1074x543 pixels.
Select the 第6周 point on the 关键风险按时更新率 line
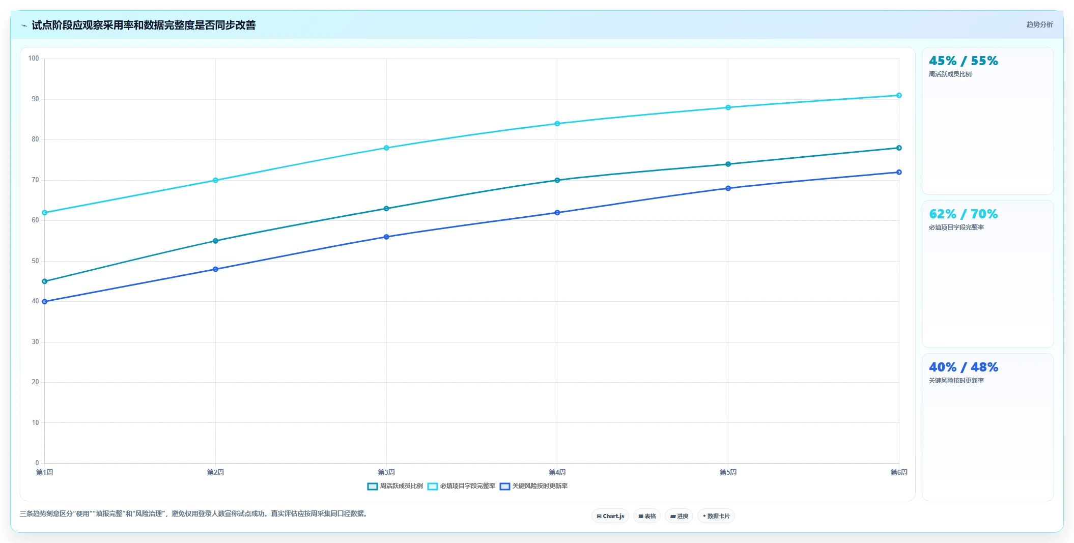click(899, 173)
